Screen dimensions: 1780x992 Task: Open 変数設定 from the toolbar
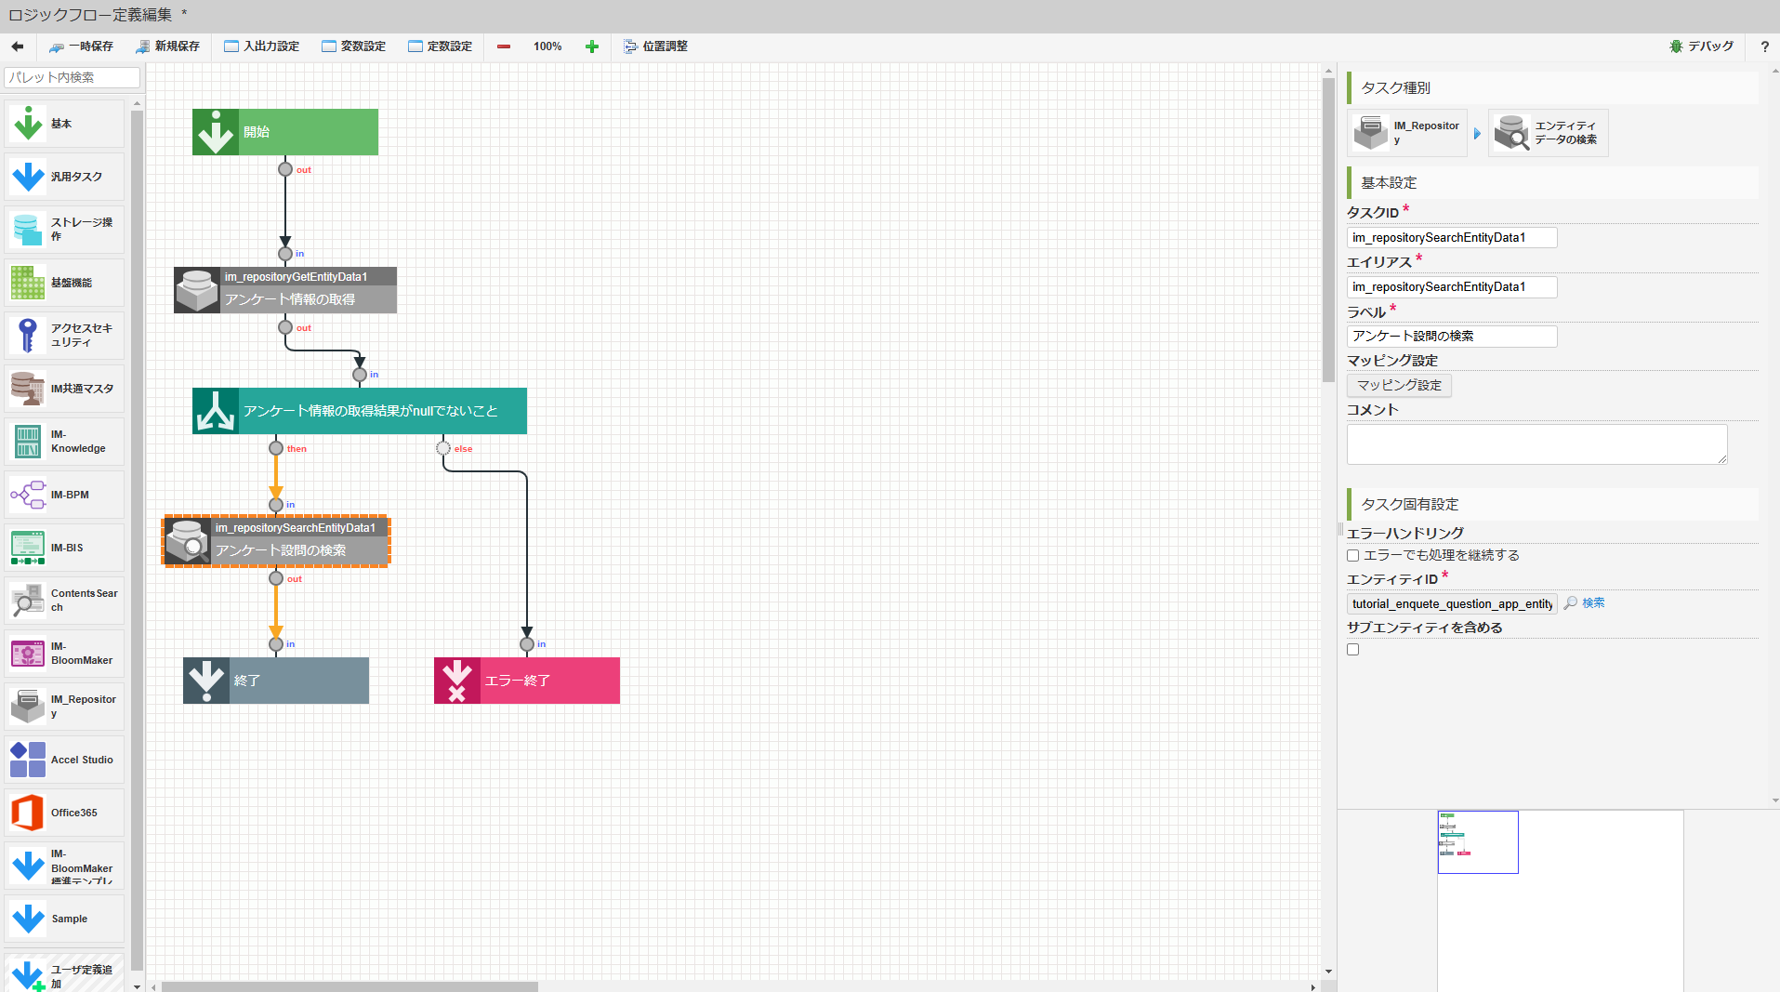(354, 46)
